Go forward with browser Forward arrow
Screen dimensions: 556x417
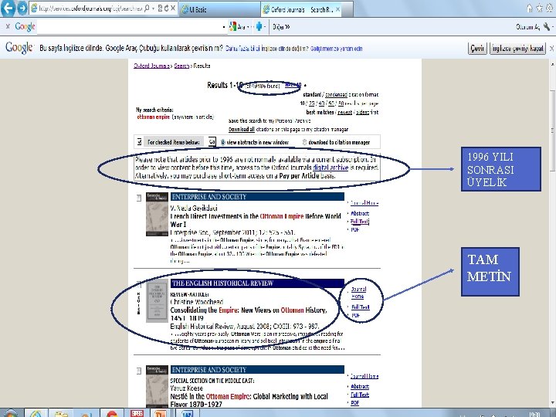coord(22,8)
